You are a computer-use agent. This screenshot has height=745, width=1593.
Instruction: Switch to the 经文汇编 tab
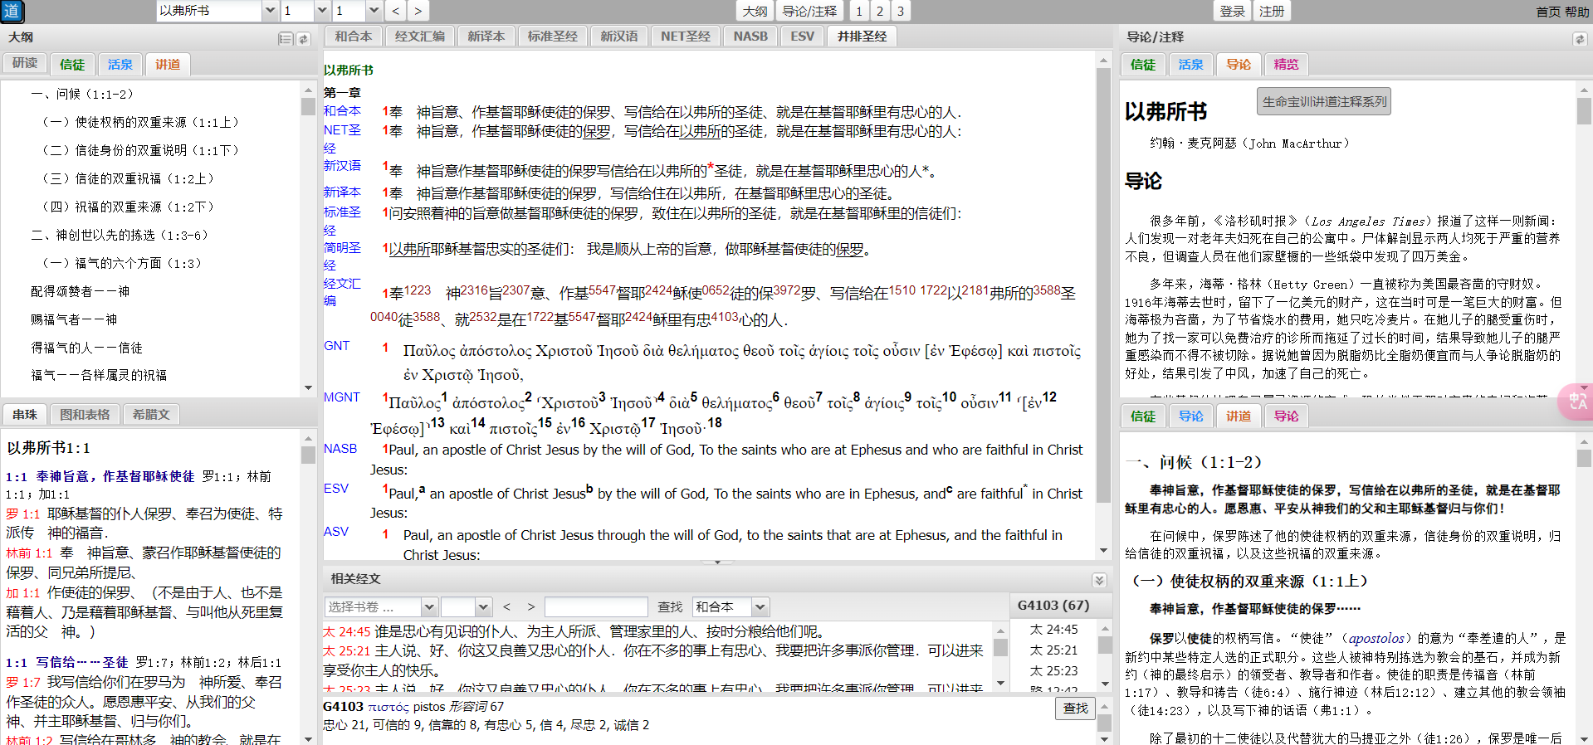pyautogui.click(x=419, y=37)
